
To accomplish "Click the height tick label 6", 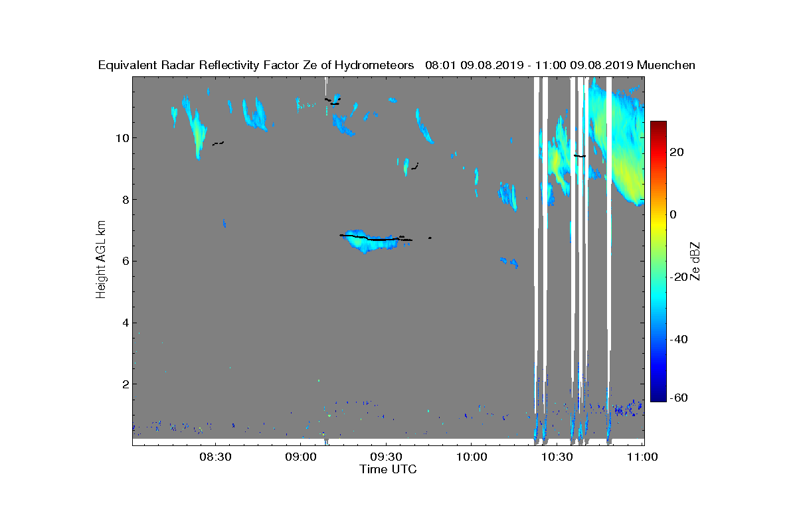I will [x=124, y=261].
